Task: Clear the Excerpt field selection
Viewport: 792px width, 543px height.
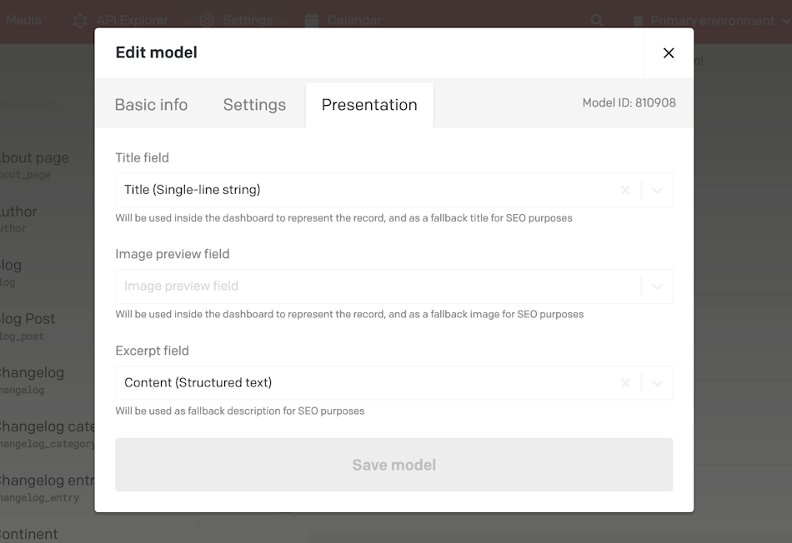Action: 625,383
